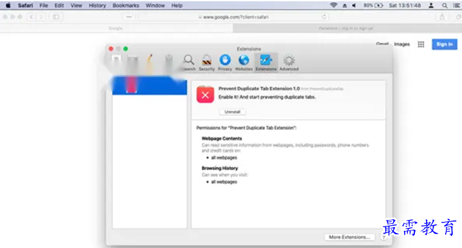Open the Help menu
Viewport: 462px width, 248px height.
coord(177,6)
